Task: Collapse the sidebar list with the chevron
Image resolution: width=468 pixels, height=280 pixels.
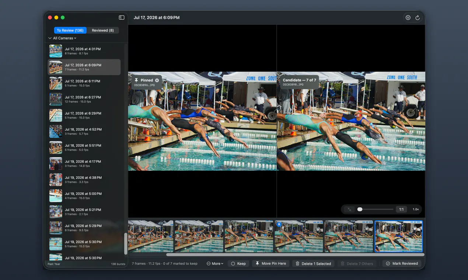Action: (50, 38)
